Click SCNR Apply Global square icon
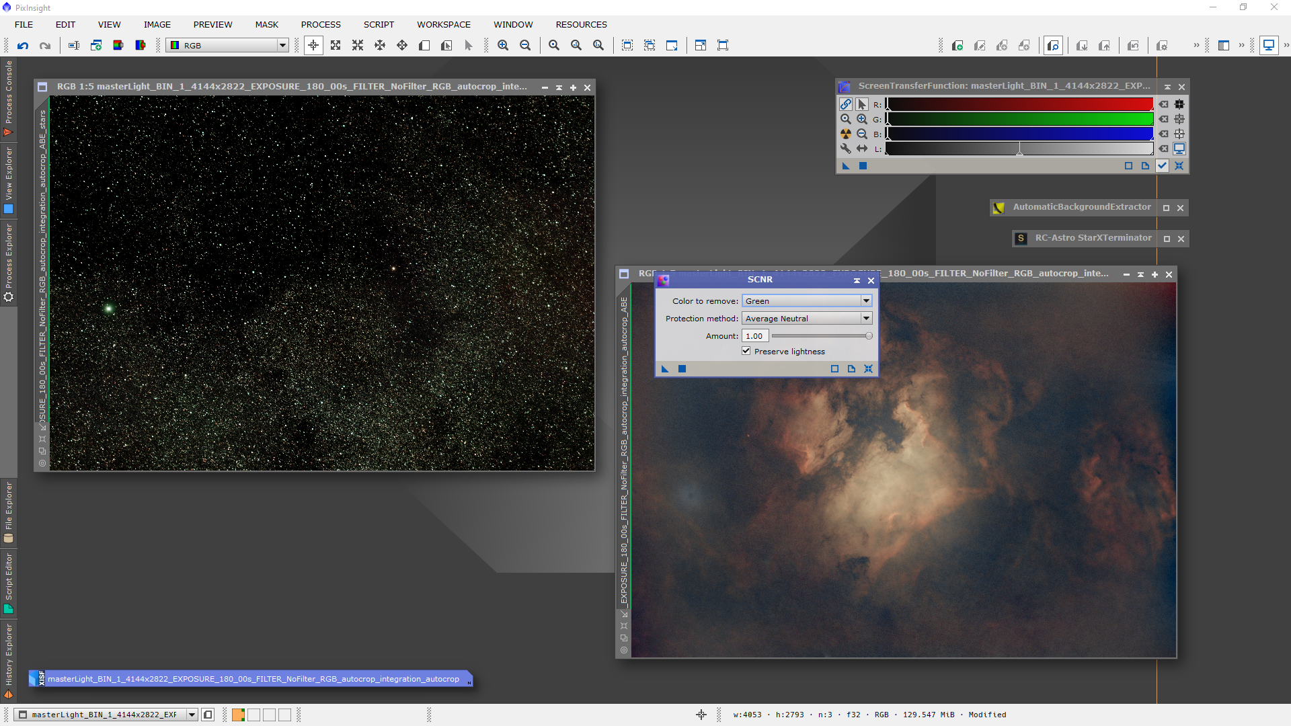This screenshot has width=1291, height=726. (x=682, y=368)
